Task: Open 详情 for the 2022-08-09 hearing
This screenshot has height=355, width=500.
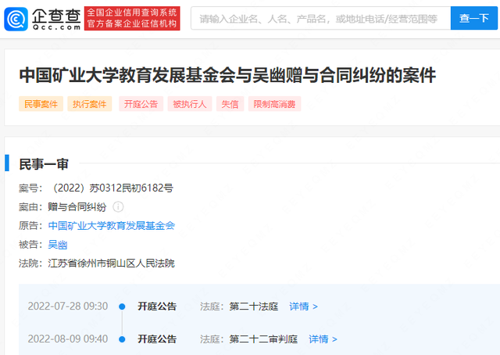Action: click(323, 339)
